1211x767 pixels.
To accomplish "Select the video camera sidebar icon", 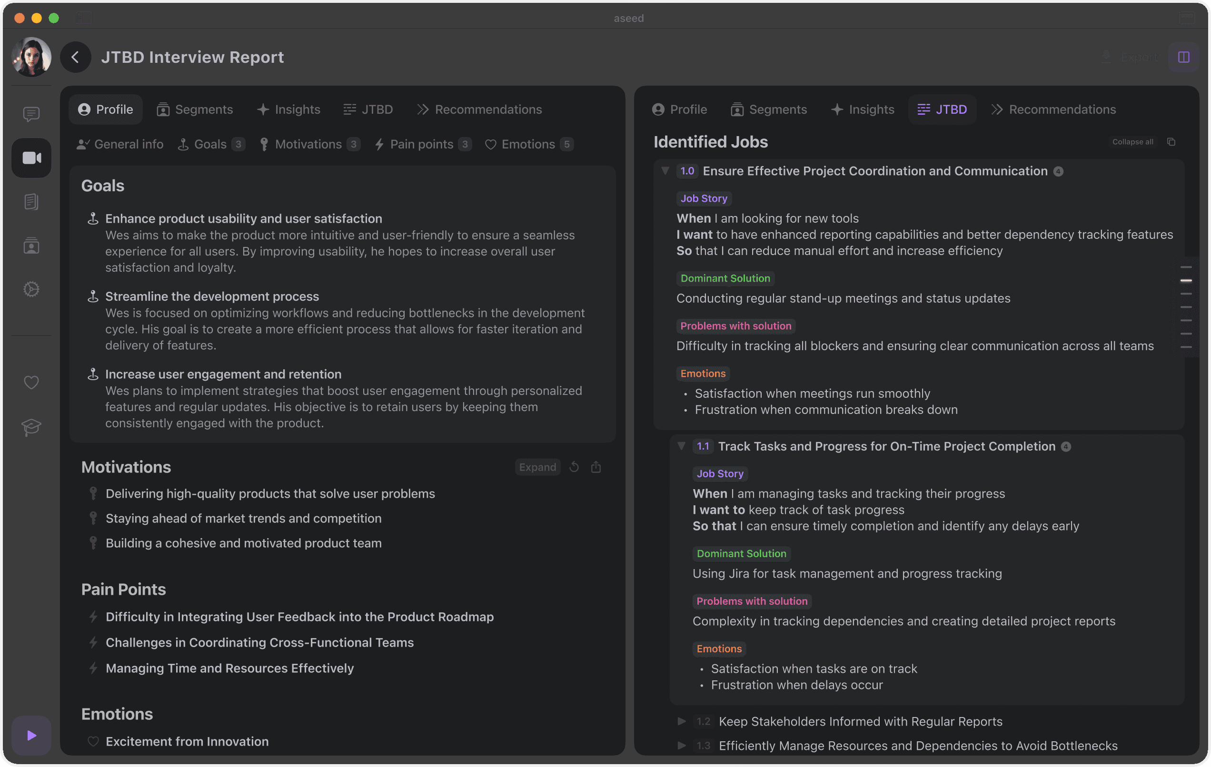I will 31,158.
